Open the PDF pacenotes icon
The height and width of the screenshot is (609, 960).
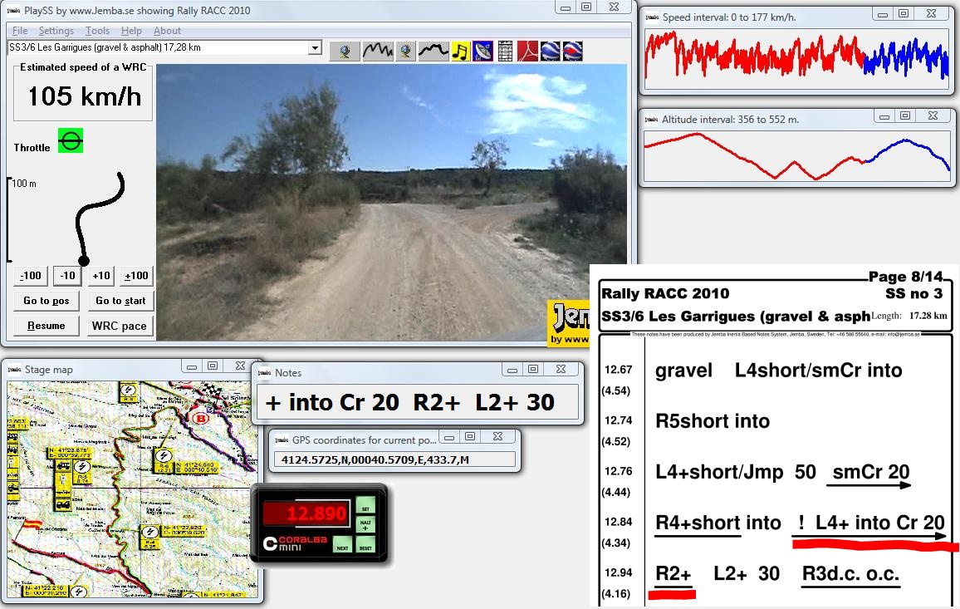528,52
